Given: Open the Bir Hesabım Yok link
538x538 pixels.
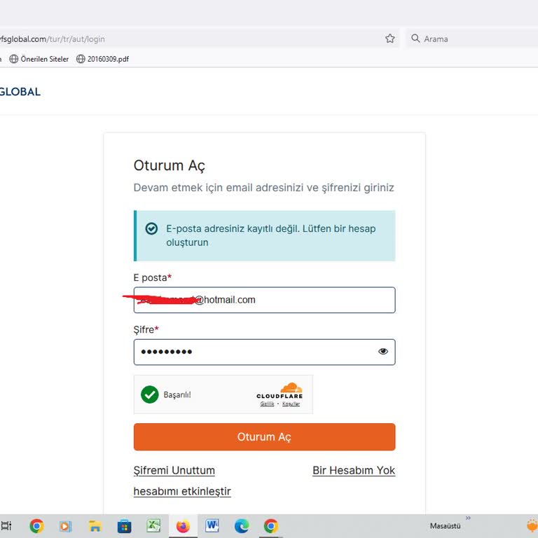Looking at the screenshot, I should pos(354,471).
